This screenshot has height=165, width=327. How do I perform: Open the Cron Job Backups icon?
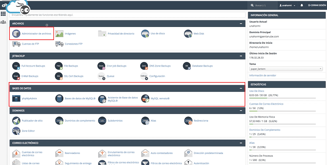coord(101,66)
